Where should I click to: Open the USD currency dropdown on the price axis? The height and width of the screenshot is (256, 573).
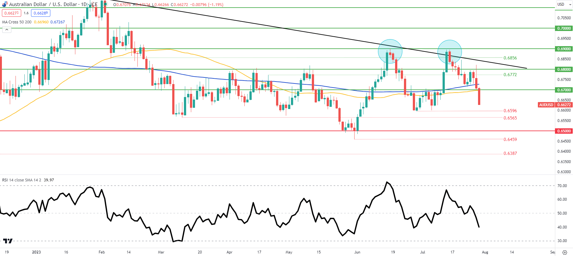(564, 4)
